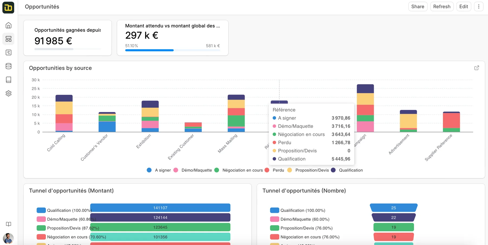
Task: Open the three-dot more options menu
Action: pos(479,6)
